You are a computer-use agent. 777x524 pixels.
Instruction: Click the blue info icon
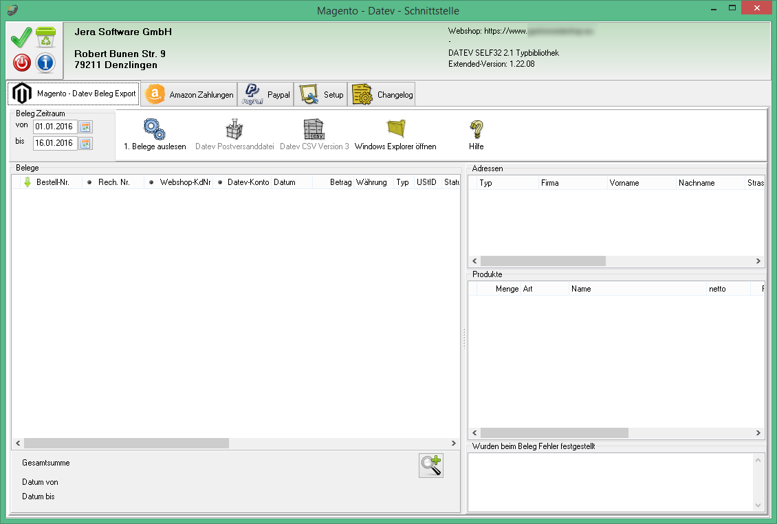45,63
